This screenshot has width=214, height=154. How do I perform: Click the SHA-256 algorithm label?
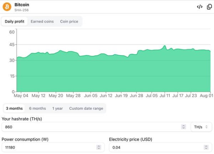point(21,10)
